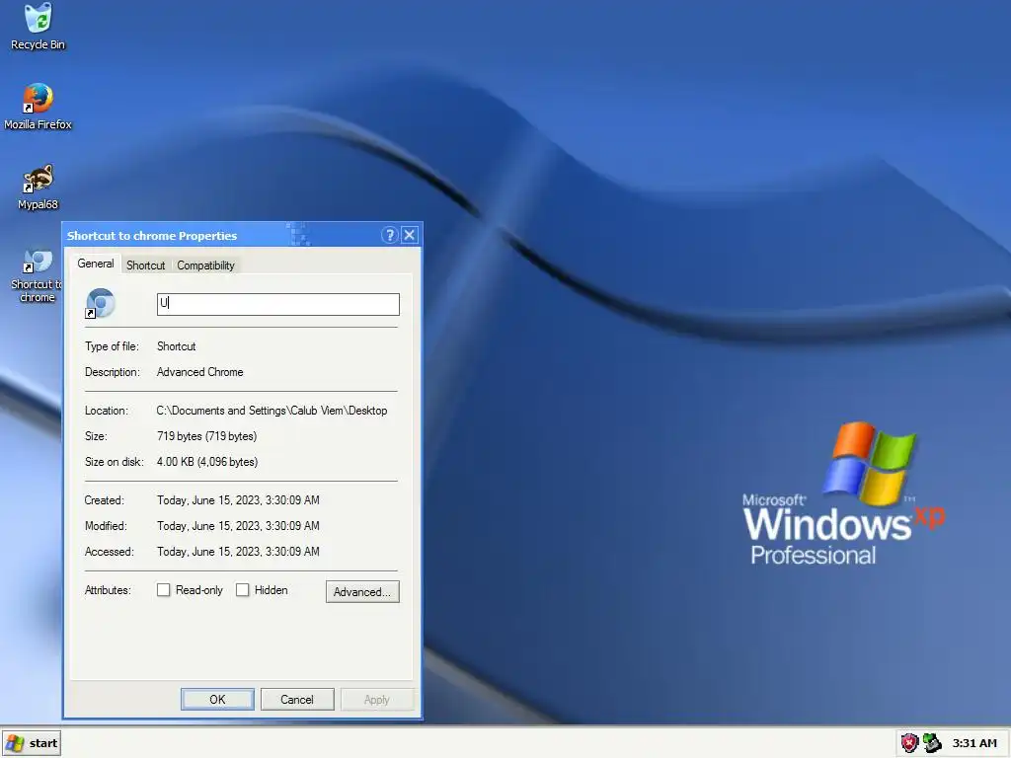Select the Shortcut to chrome desktop icon
Viewport: 1011px width, 758px height.
pyautogui.click(x=37, y=276)
